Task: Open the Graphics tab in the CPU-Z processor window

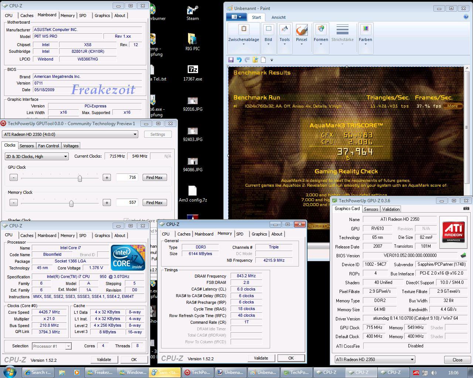Action: pos(102,236)
